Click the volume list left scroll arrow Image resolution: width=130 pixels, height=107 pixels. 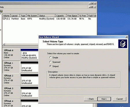4,44
